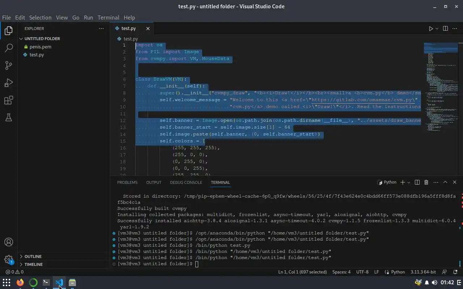Screen dimensions: 463x289
Task: Open the file manager in taskbar
Action: [x=72, y=282]
